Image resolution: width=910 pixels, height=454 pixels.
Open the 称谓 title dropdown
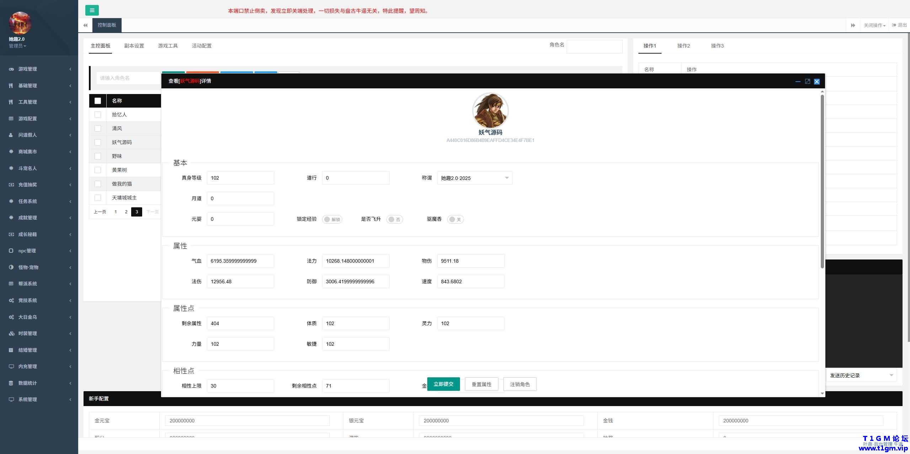coord(475,178)
